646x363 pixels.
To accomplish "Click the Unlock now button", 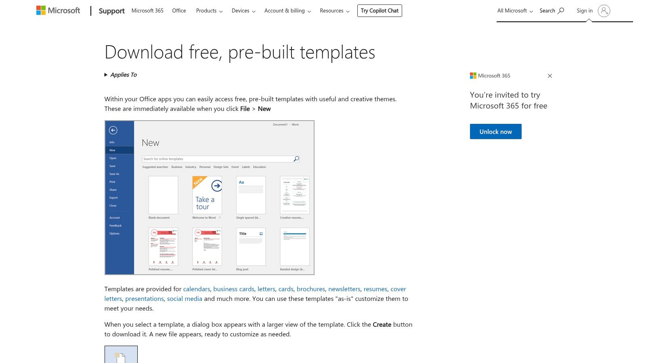I will (495, 131).
